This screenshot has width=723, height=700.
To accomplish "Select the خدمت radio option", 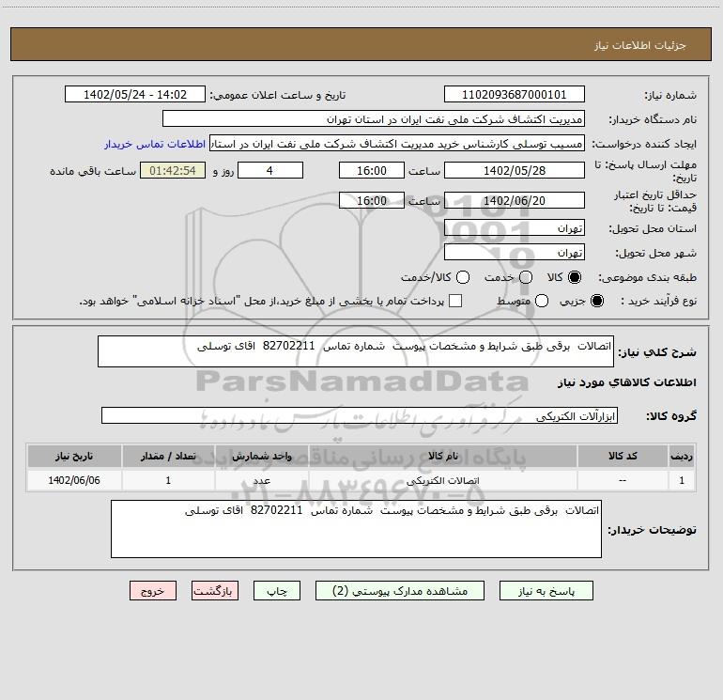I will click(x=525, y=278).
